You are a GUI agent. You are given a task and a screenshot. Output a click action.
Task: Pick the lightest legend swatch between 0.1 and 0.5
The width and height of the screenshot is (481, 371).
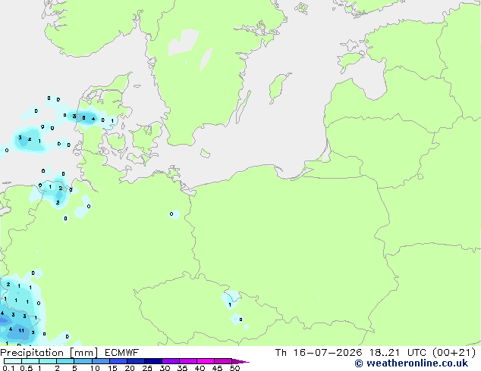(x=13, y=361)
